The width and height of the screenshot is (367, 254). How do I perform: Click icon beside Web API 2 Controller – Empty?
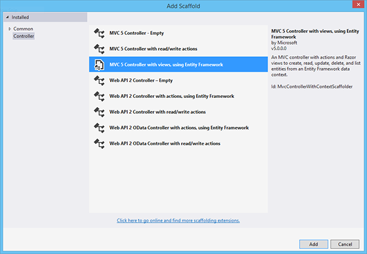(x=99, y=81)
